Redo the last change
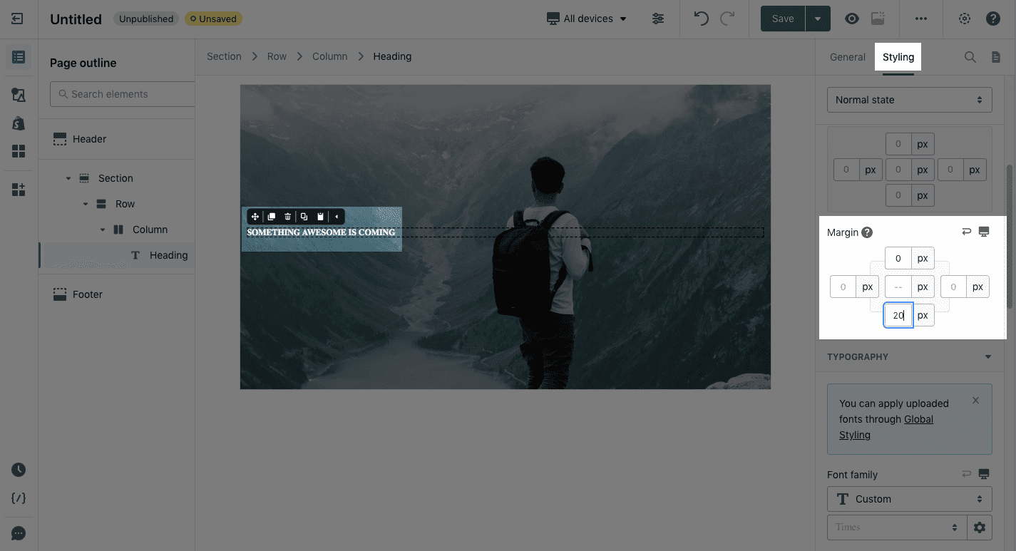The width and height of the screenshot is (1016, 551). (727, 19)
